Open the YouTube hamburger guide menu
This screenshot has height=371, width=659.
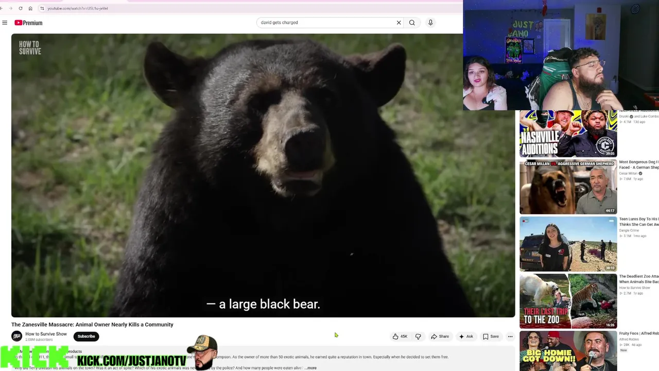coord(5,23)
